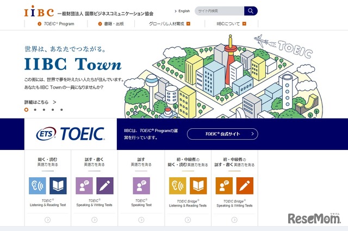Viewport: 348px width, 231px height.
Task: Click the IIBCは、TOEIC Programの運営 text
Action: 151,134
